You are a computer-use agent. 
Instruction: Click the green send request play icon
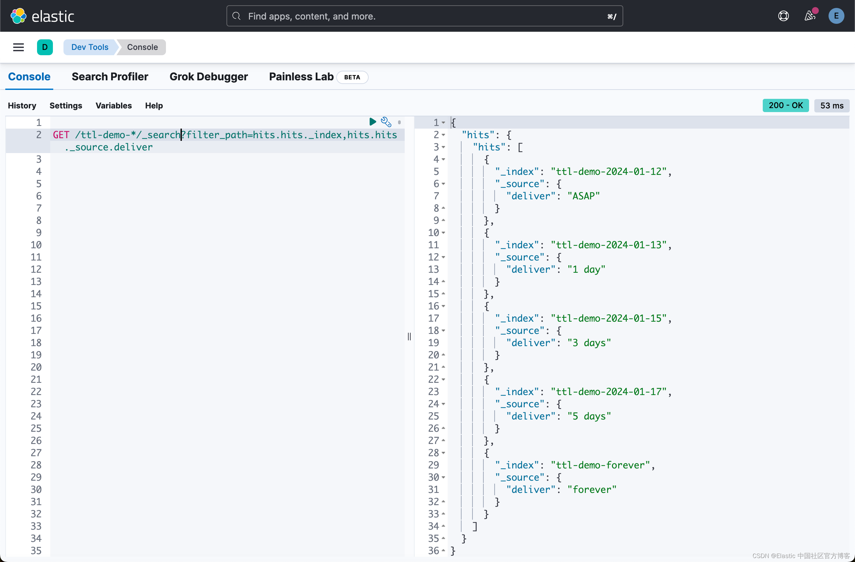tap(373, 122)
